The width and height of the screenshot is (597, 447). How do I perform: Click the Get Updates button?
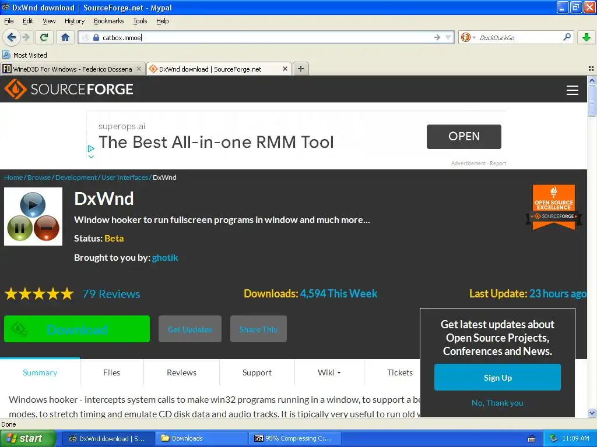click(x=190, y=329)
